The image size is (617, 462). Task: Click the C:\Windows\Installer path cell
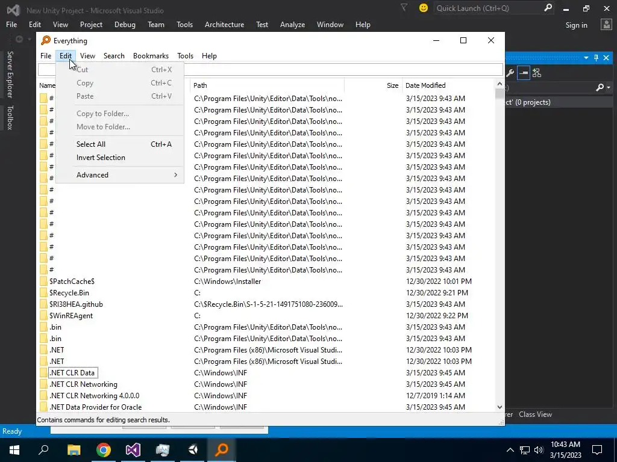pyautogui.click(x=227, y=282)
